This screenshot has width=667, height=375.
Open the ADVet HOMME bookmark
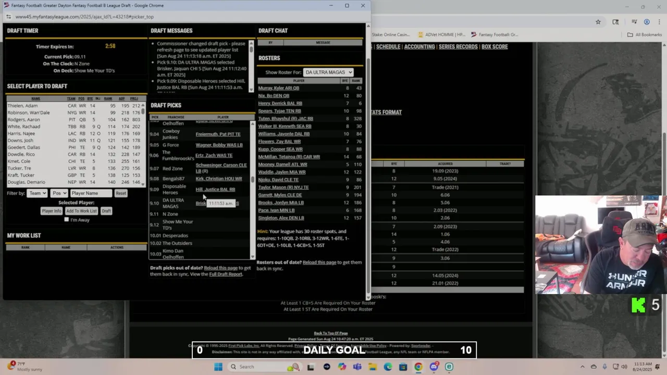441,35
